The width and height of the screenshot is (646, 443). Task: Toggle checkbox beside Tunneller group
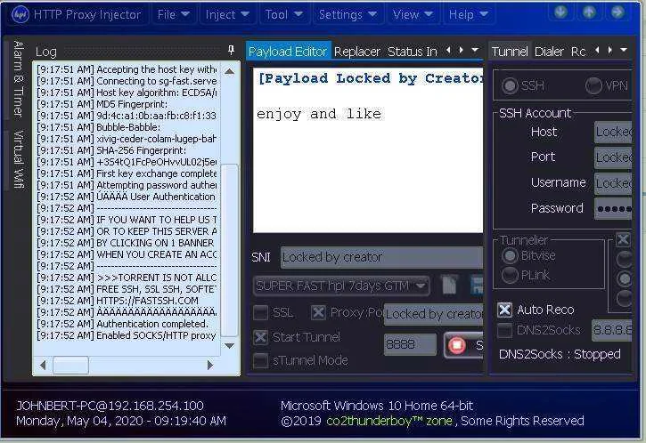(x=624, y=239)
